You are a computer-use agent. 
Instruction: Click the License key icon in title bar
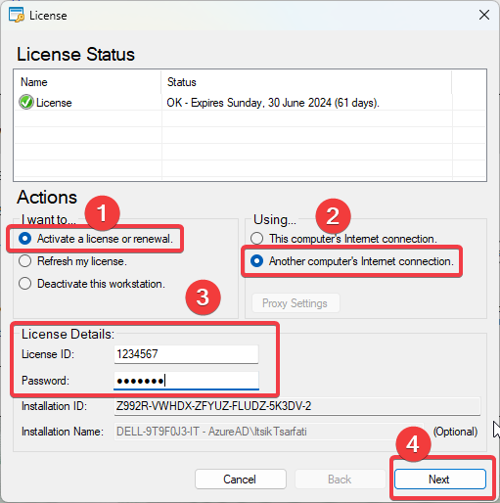point(16,15)
